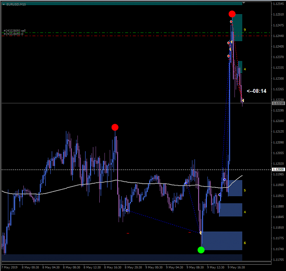
Task: Click the chart shift triangle marker at top
Action: coord(244,3)
